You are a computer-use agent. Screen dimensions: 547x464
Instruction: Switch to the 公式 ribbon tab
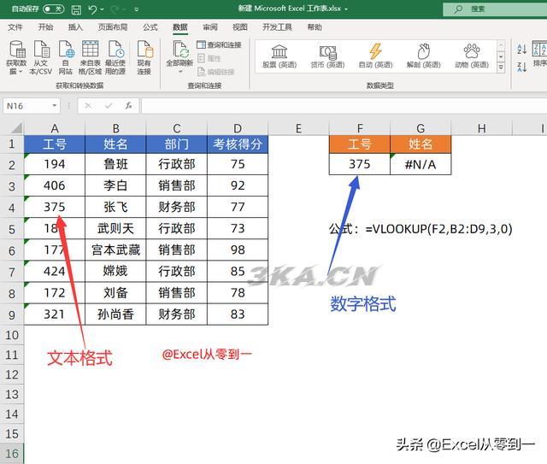[150, 27]
